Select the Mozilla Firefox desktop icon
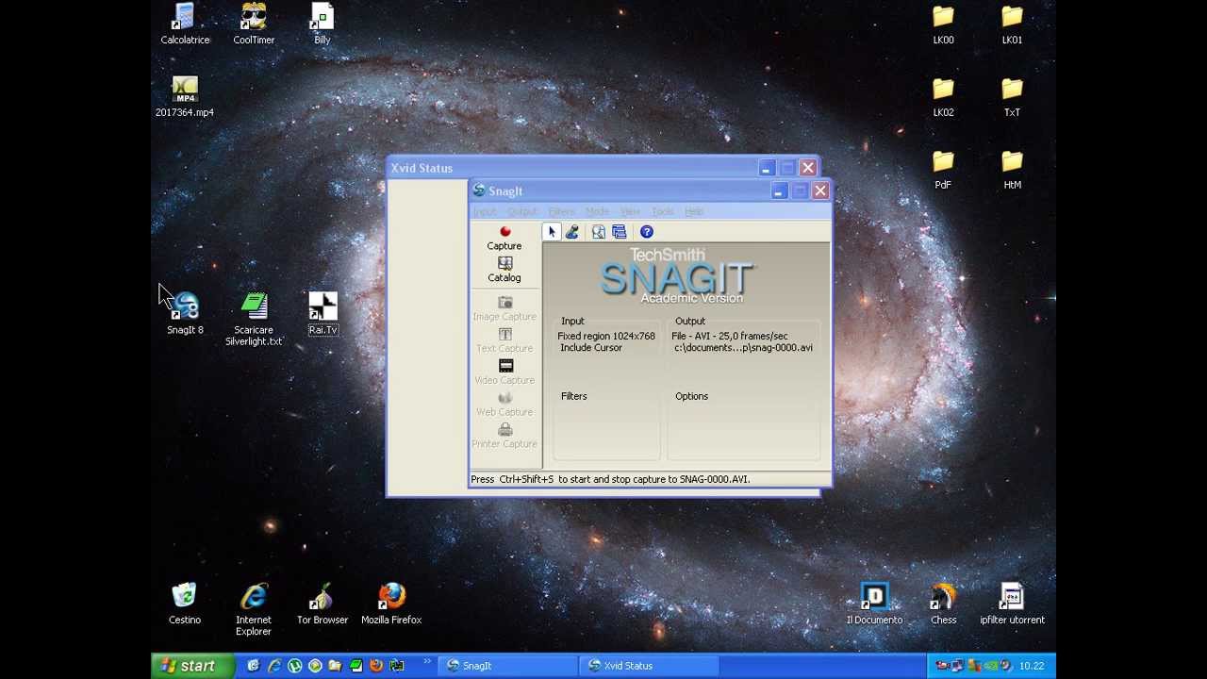 [x=391, y=604]
